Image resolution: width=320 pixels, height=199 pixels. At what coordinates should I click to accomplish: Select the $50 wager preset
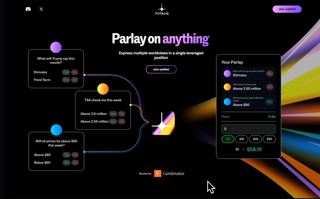(x=269, y=139)
